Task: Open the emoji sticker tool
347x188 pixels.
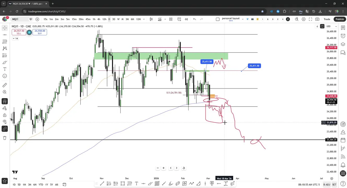Action: click(x=5, y=76)
